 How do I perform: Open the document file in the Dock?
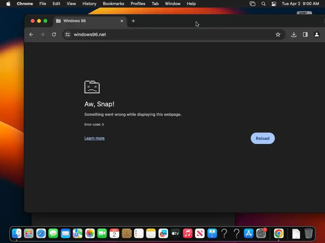(296, 234)
